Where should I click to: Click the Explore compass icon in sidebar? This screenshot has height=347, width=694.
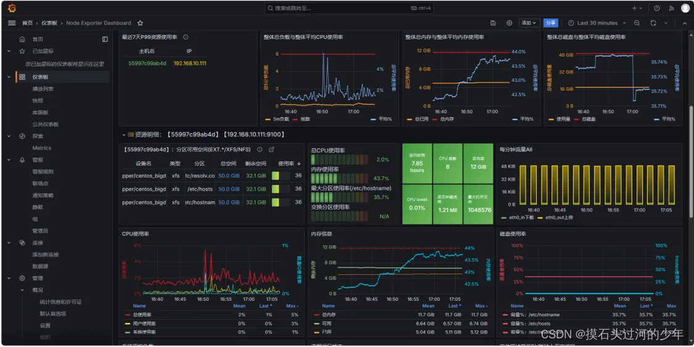point(22,136)
